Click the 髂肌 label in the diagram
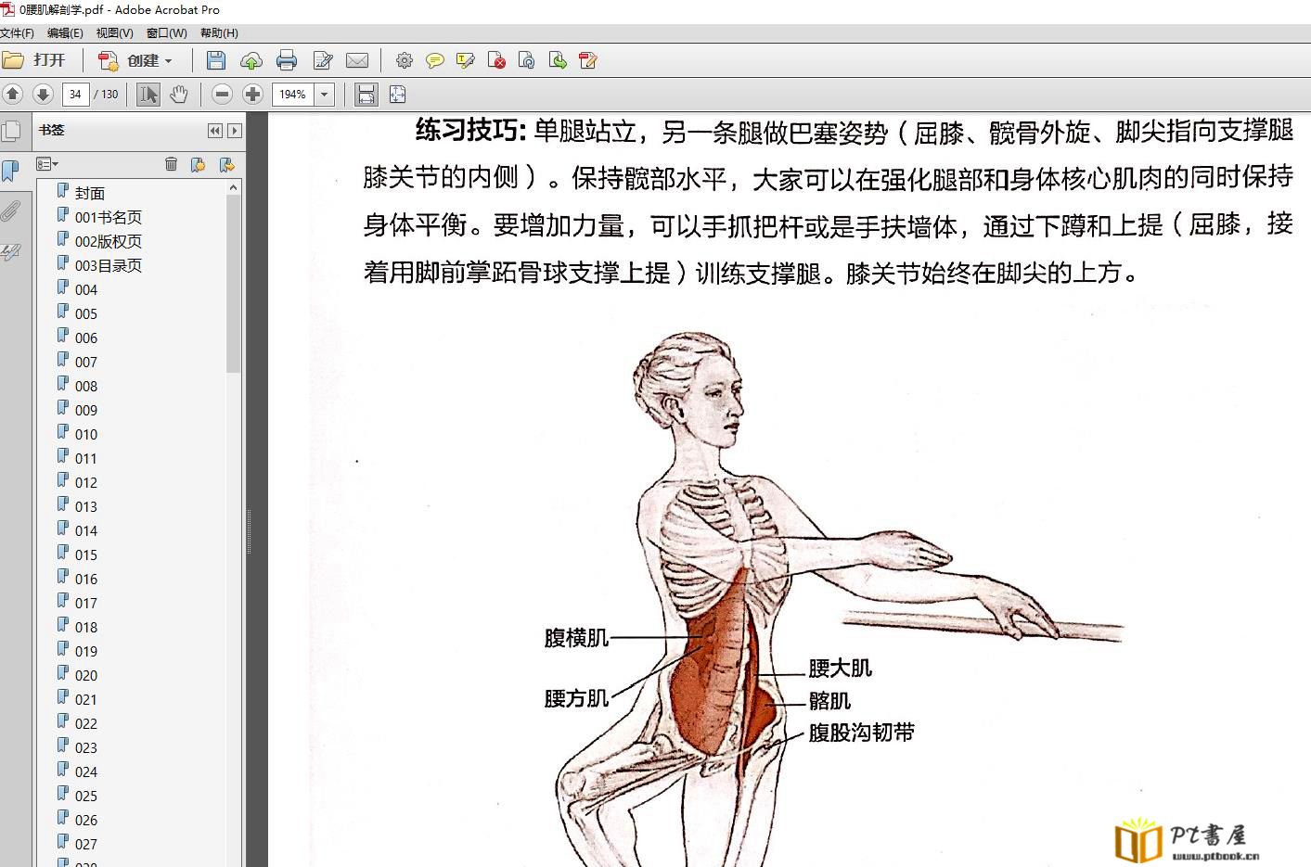This screenshot has height=867, width=1311. (829, 700)
